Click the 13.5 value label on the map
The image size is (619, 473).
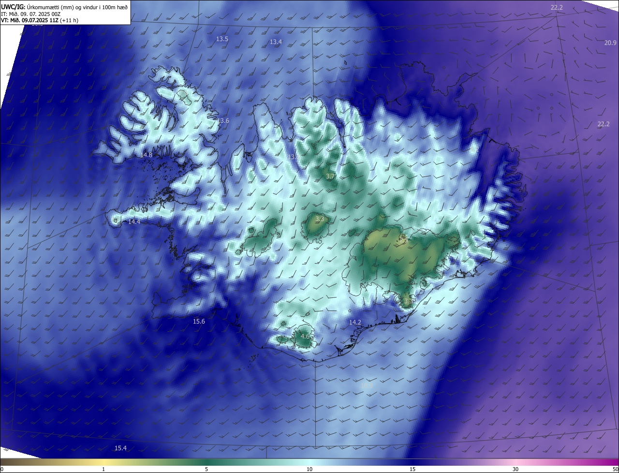click(222, 39)
